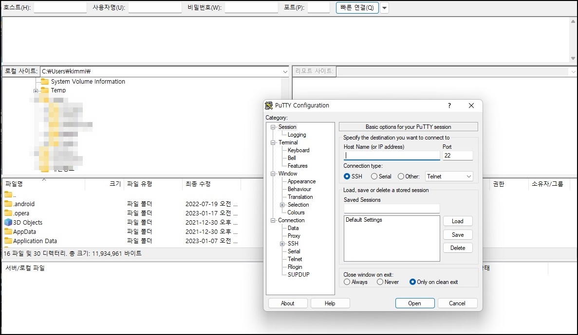Click the About button
This screenshot has width=578, height=335.
(287, 303)
